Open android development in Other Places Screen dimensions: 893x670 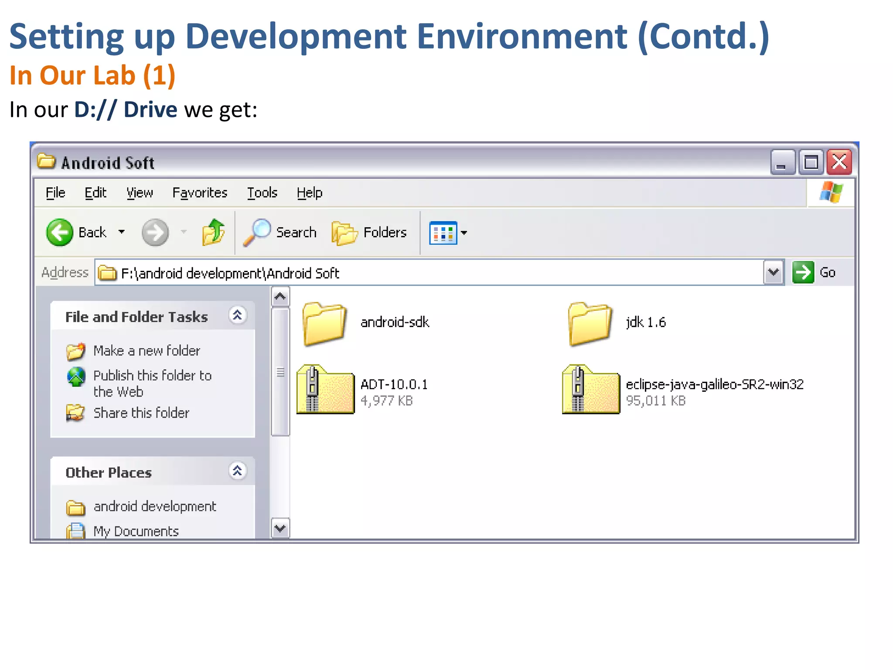click(155, 506)
